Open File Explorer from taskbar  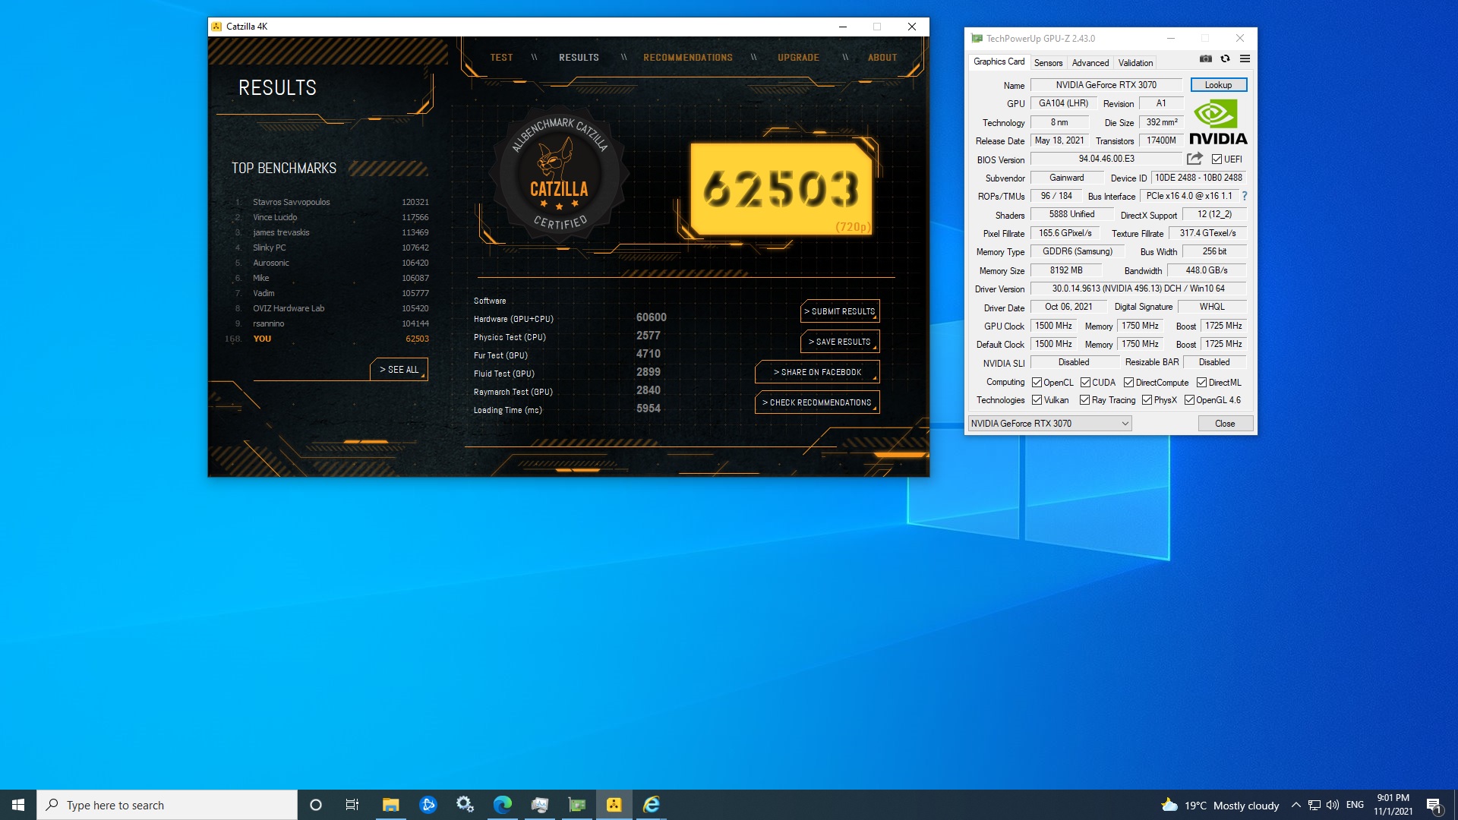(390, 805)
